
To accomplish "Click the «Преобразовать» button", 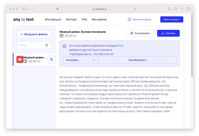I will [x=137, y=60].
